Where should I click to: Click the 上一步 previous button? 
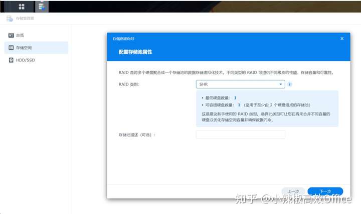[x=293, y=191]
